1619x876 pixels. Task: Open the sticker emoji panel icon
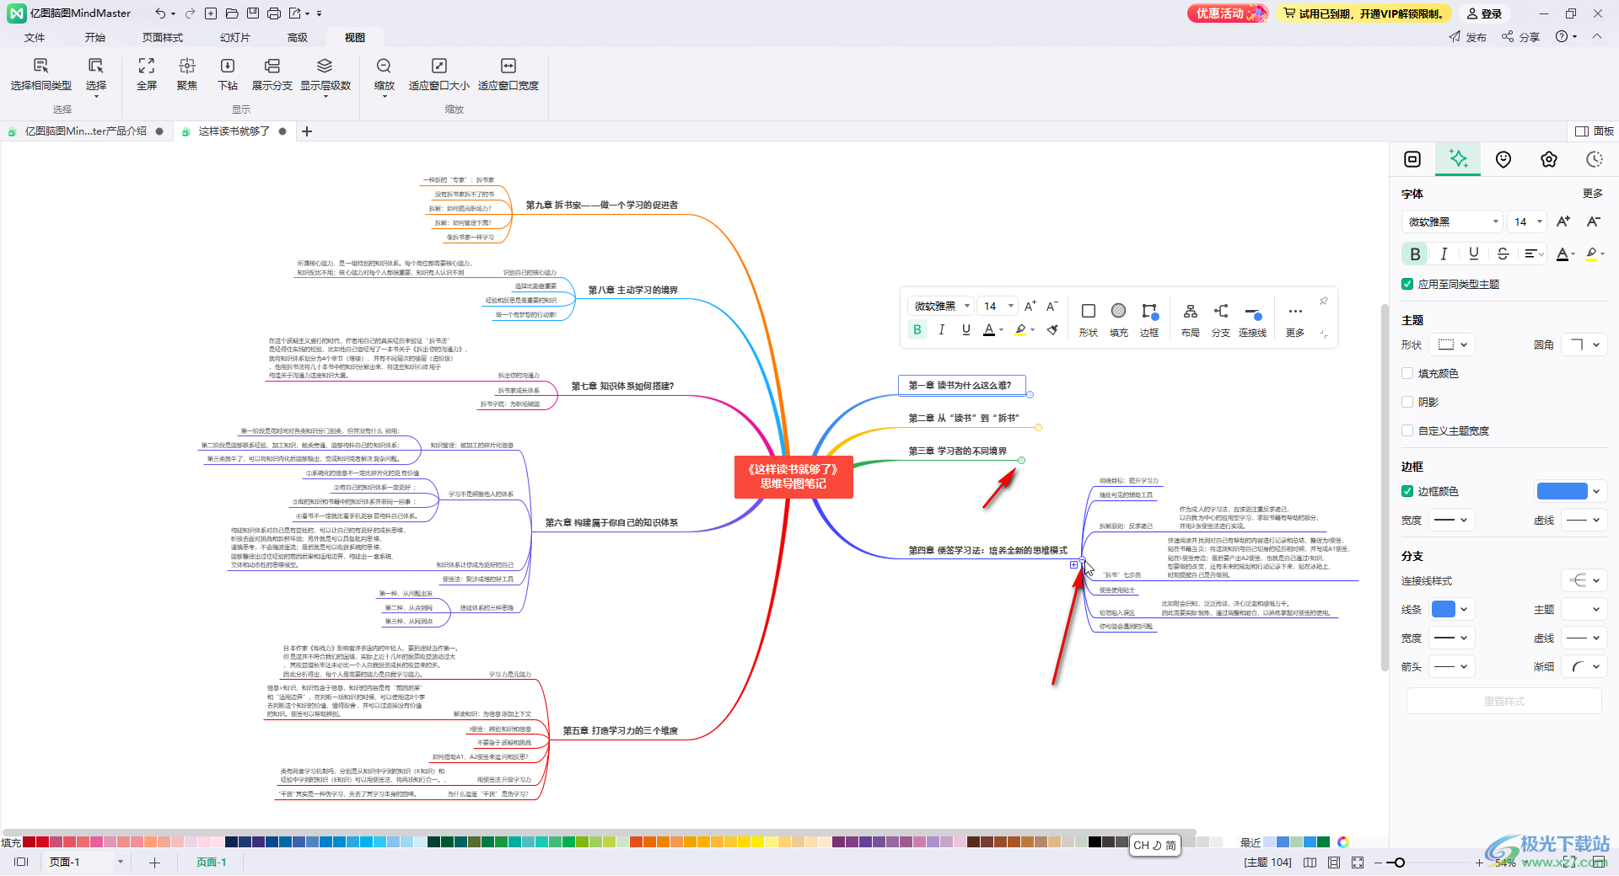(x=1503, y=159)
